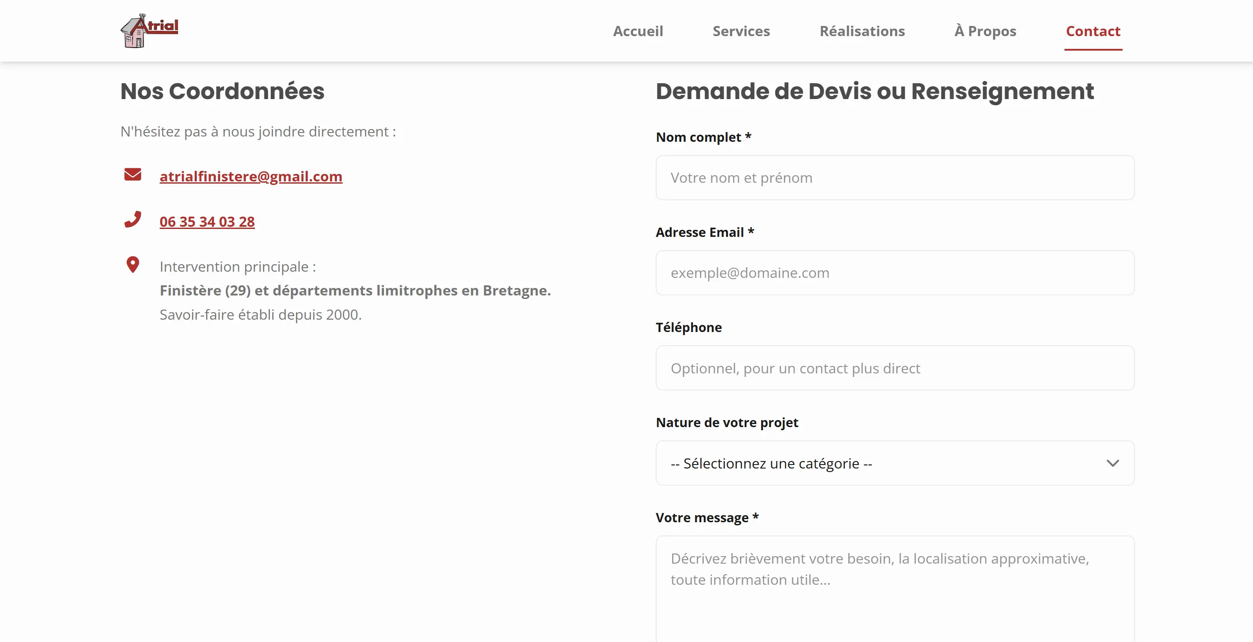Open the Accueil page

[638, 31]
